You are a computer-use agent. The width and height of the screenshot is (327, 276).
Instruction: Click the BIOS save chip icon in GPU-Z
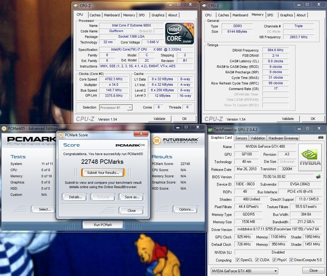[318, 177]
